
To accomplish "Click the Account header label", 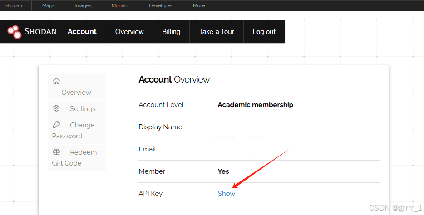I will [x=82, y=32].
